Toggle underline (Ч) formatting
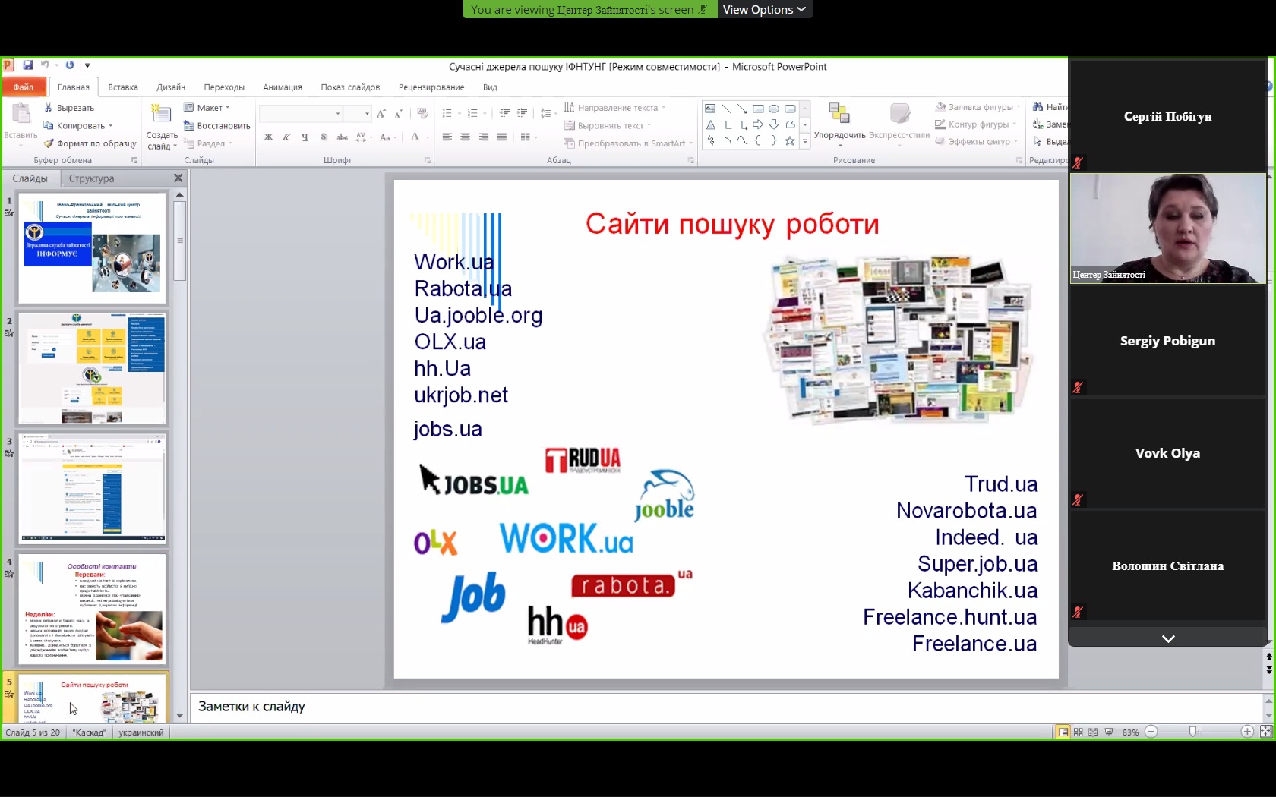The width and height of the screenshot is (1276, 797). point(305,137)
